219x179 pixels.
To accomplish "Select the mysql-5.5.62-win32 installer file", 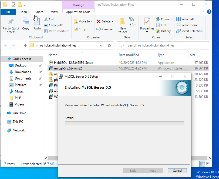I will tap(68, 68).
